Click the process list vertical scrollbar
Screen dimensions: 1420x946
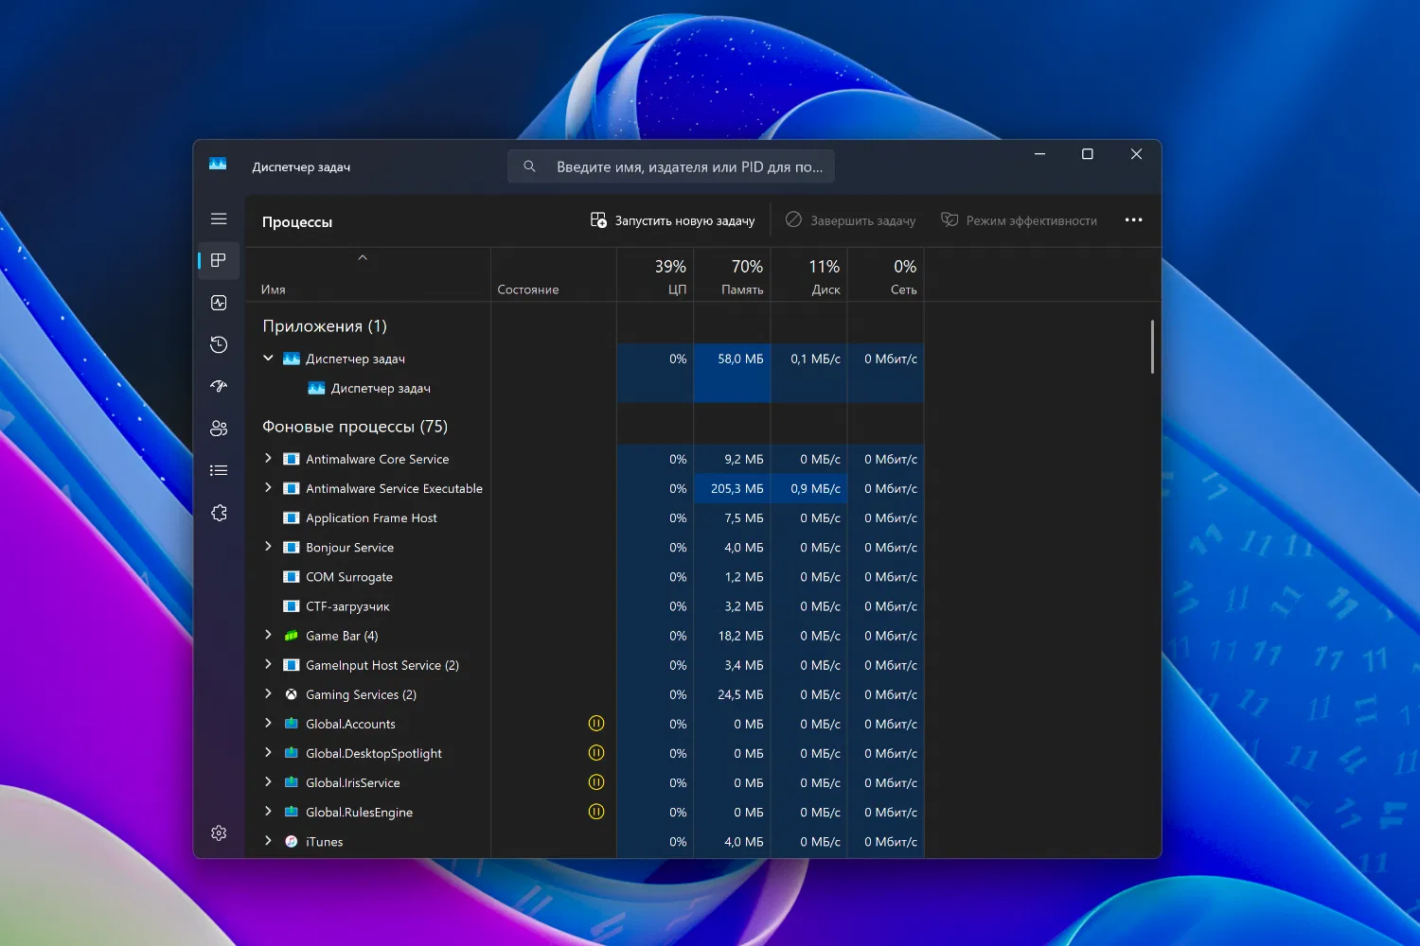pyautogui.click(x=1152, y=346)
